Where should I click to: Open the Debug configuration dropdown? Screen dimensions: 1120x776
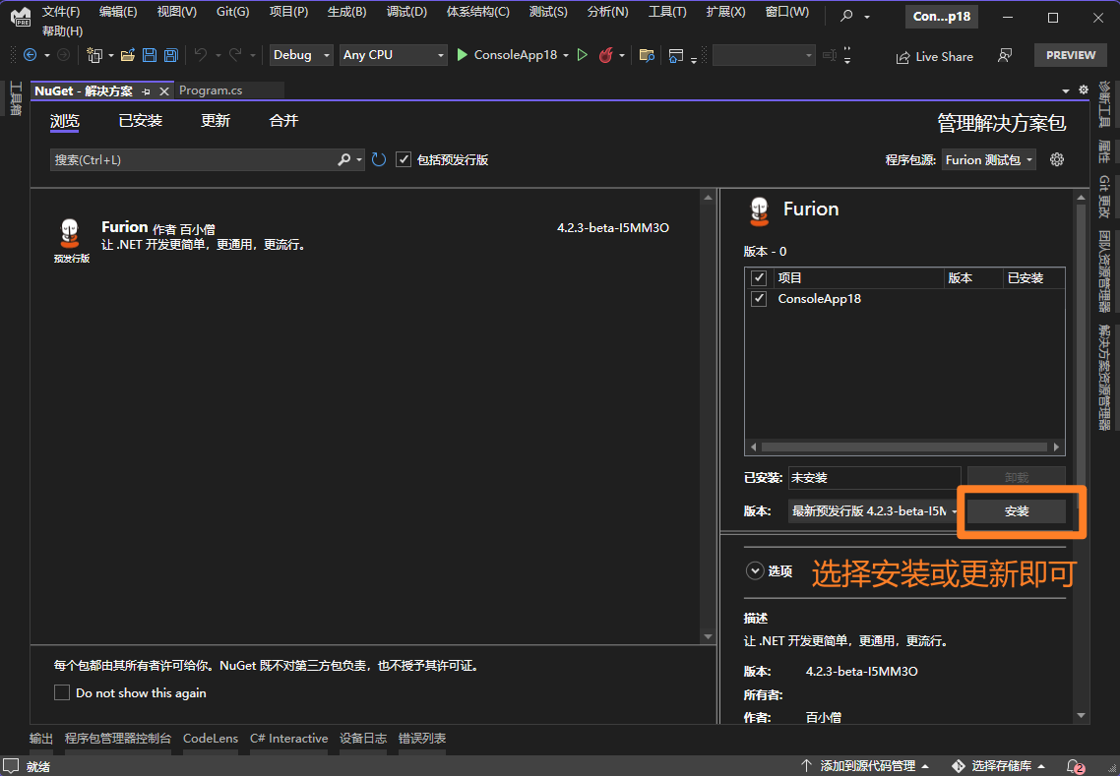click(x=302, y=55)
